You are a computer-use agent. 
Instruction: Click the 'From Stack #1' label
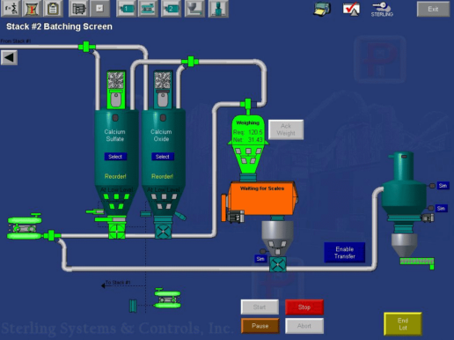pyautogui.click(x=16, y=41)
